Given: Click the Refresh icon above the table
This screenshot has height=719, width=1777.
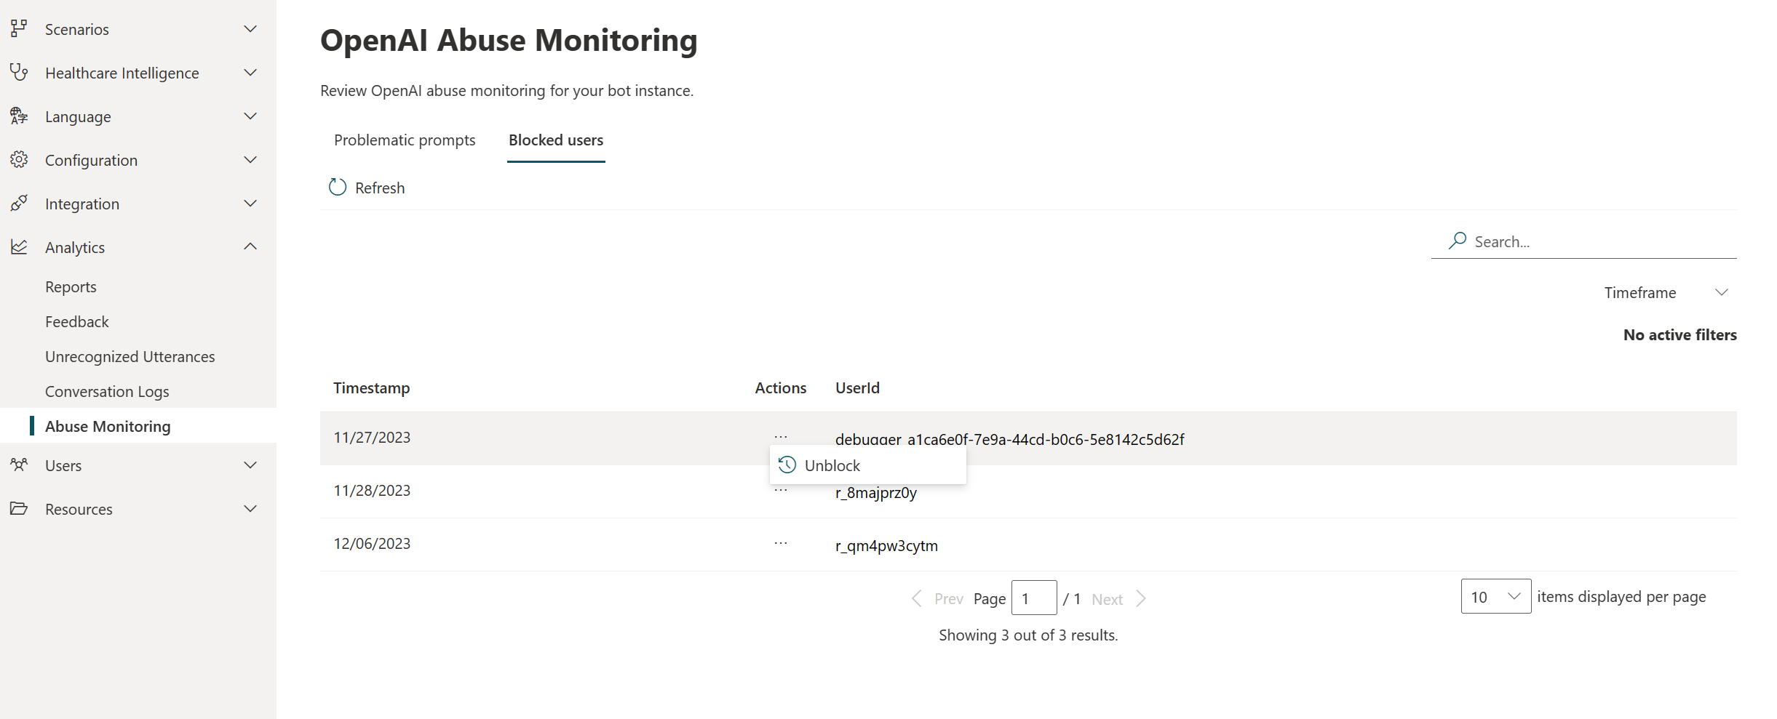Looking at the screenshot, I should [x=337, y=187].
